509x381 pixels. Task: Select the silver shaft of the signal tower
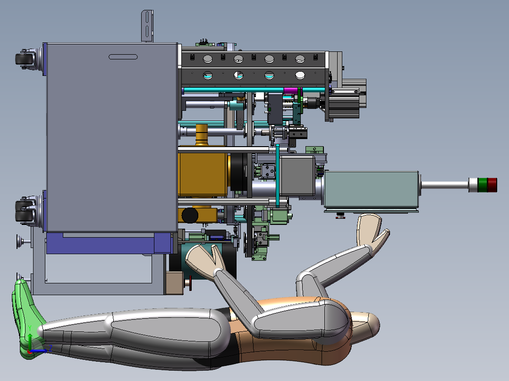[x=445, y=185]
